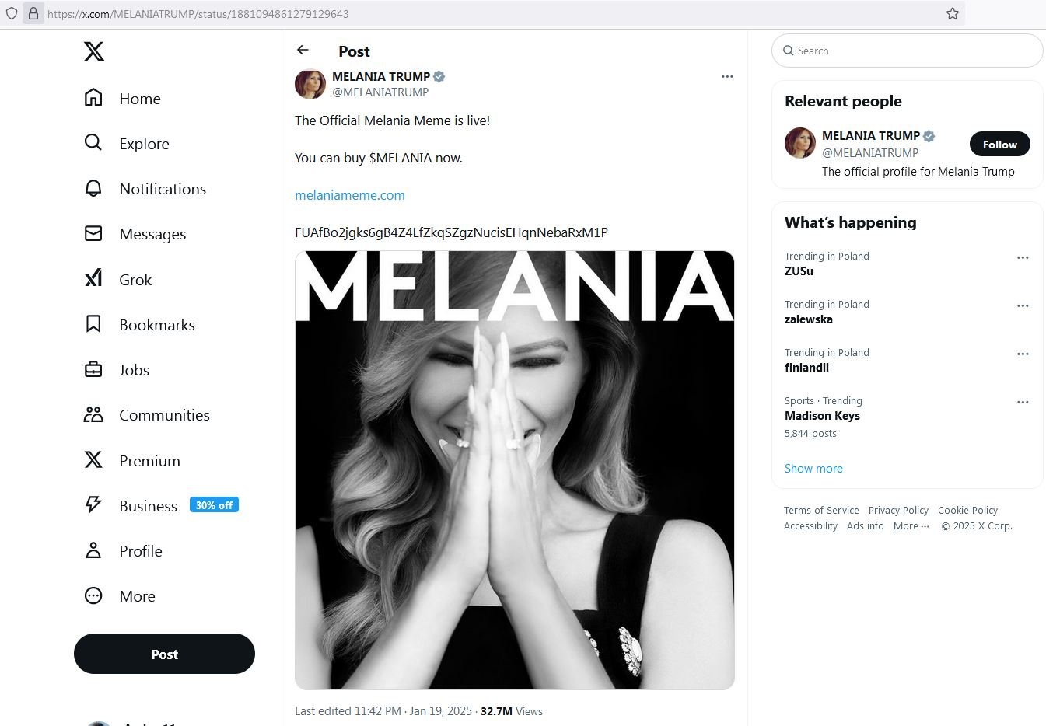Expand the More footer links menu
The width and height of the screenshot is (1046, 726).
[911, 526]
